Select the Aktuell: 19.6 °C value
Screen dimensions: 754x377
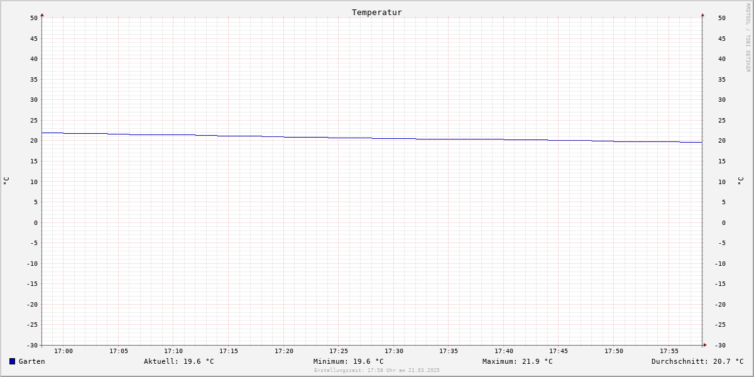(179, 361)
